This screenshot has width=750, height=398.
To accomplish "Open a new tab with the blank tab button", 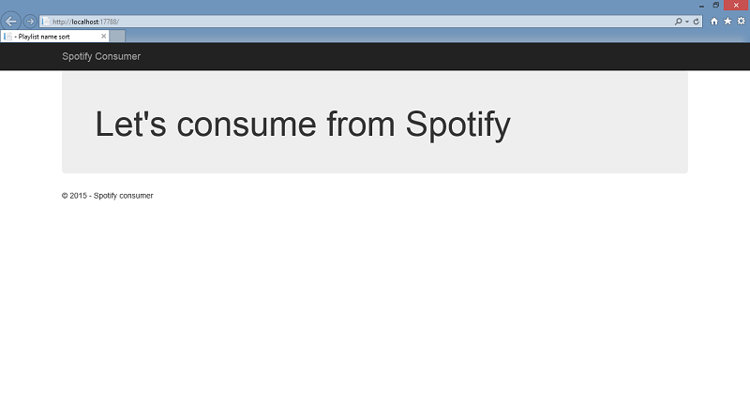I will click(x=118, y=37).
